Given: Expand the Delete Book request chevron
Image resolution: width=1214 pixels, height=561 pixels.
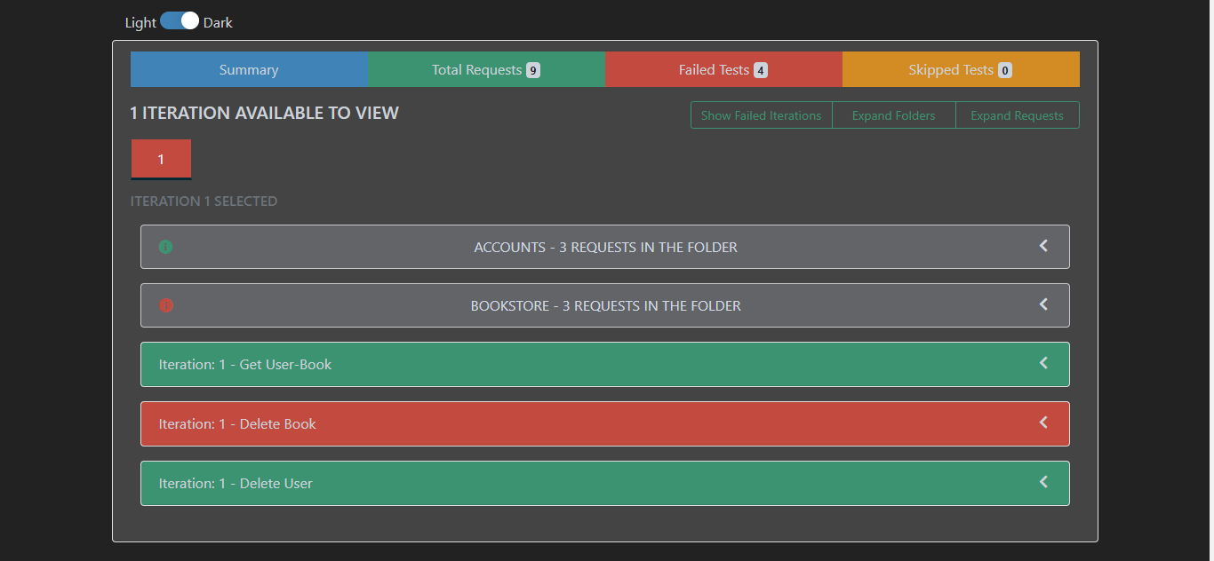Looking at the screenshot, I should (1043, 423).
